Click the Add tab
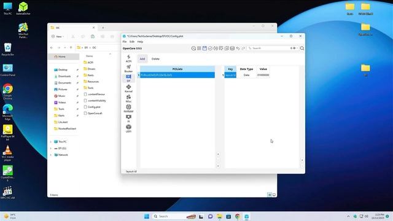Viewport: 393px width, 221px height. click(x=142, y=59)
